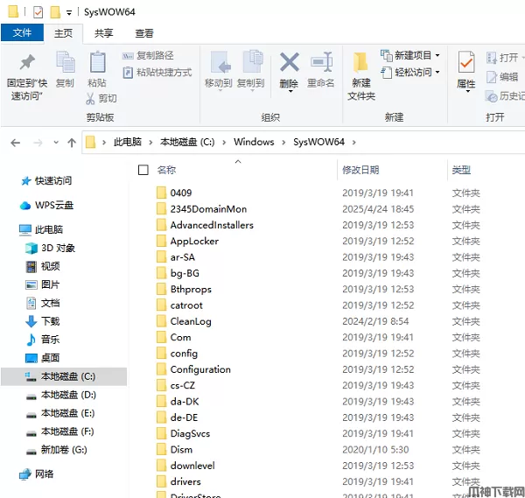Click Copy Path (复制路径) button

[x=149, y=55]
